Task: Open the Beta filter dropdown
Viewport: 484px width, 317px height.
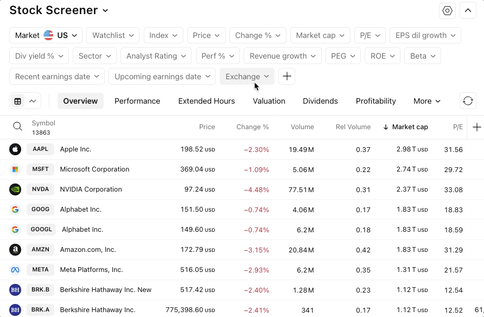Action: point(423,56)
